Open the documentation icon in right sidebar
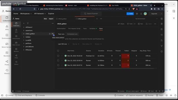Screen dimensions: 178x100 coord(162,24)
